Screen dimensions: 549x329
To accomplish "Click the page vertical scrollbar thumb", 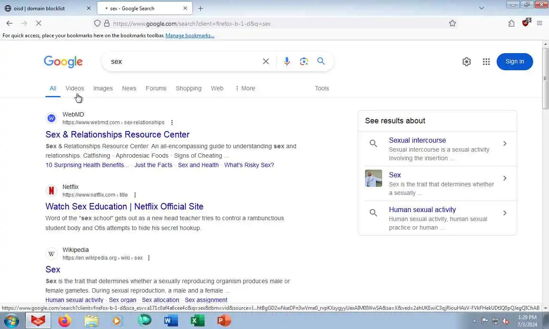I will [546, 78].
